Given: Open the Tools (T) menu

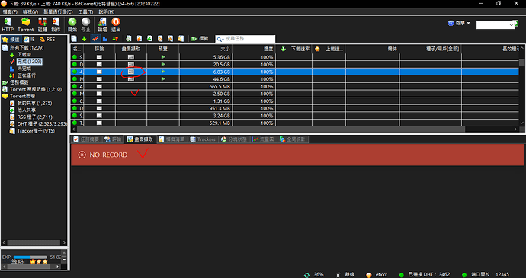Looking at the screenshot, I should coord(85,11).
